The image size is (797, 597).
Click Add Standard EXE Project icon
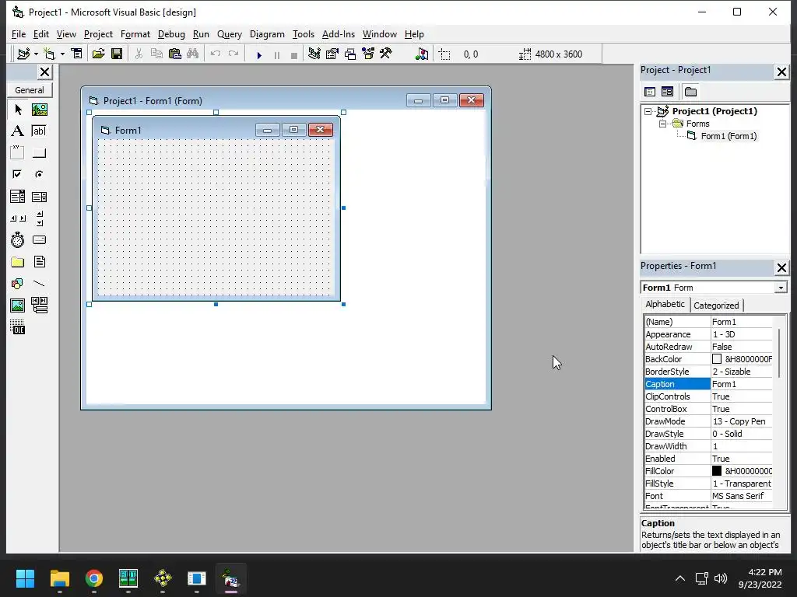coord(23,54)
